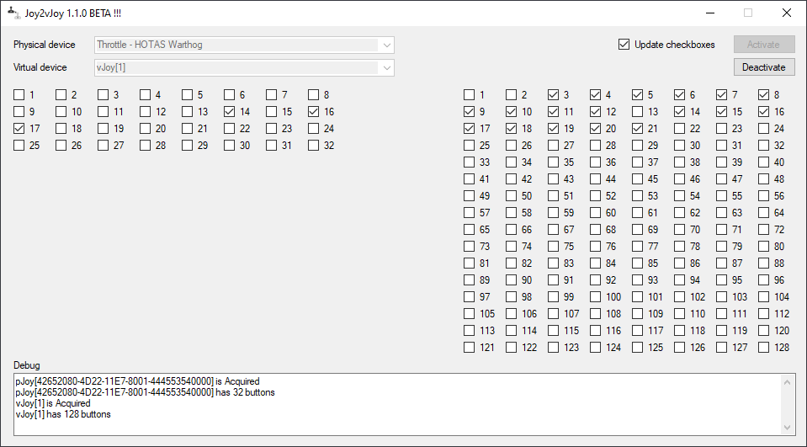Select virtual button 121 checkbox
The width and height of the screenshot is (807, 447).
470,348
